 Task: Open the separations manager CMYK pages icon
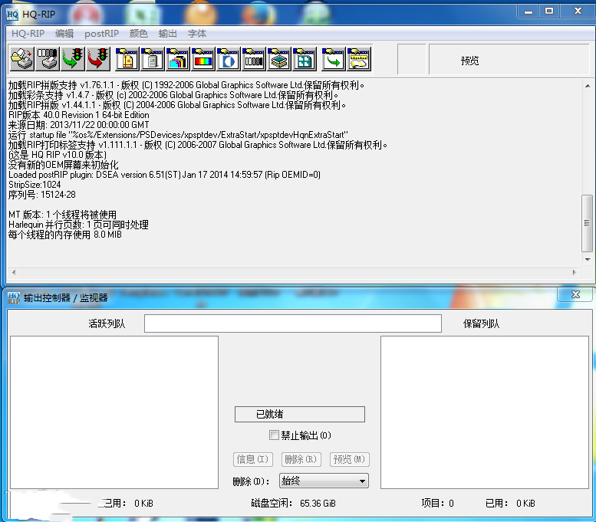click(177, 59)
